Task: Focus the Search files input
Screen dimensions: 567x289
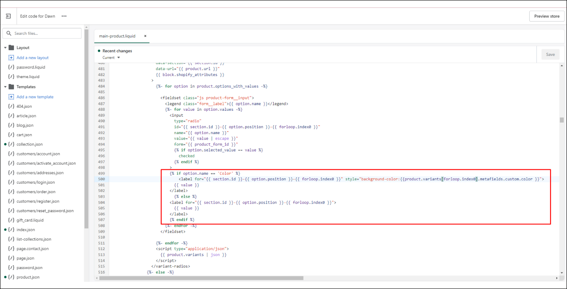Action: pos(42,33)
